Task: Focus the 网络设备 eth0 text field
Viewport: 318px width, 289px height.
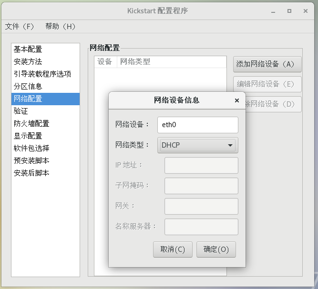Action: tap(198, 125)
